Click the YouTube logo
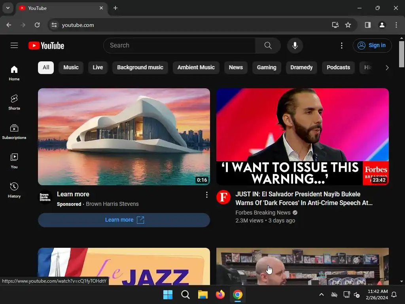Screen dimensions: 405x304 pos(46,46)
